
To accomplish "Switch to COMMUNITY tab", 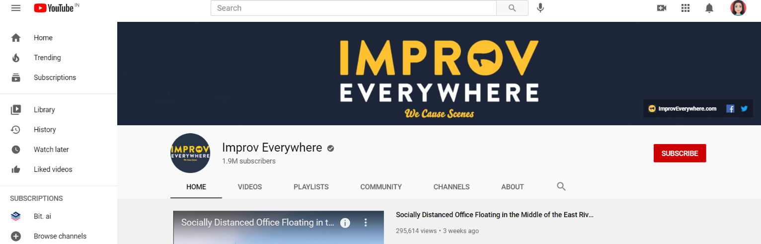I will (x=381, y=187).
